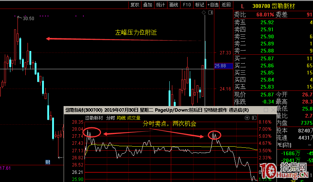The image size is (313, 182).
Task: Open the F10 company info page
Action: (x=186, y=5)
